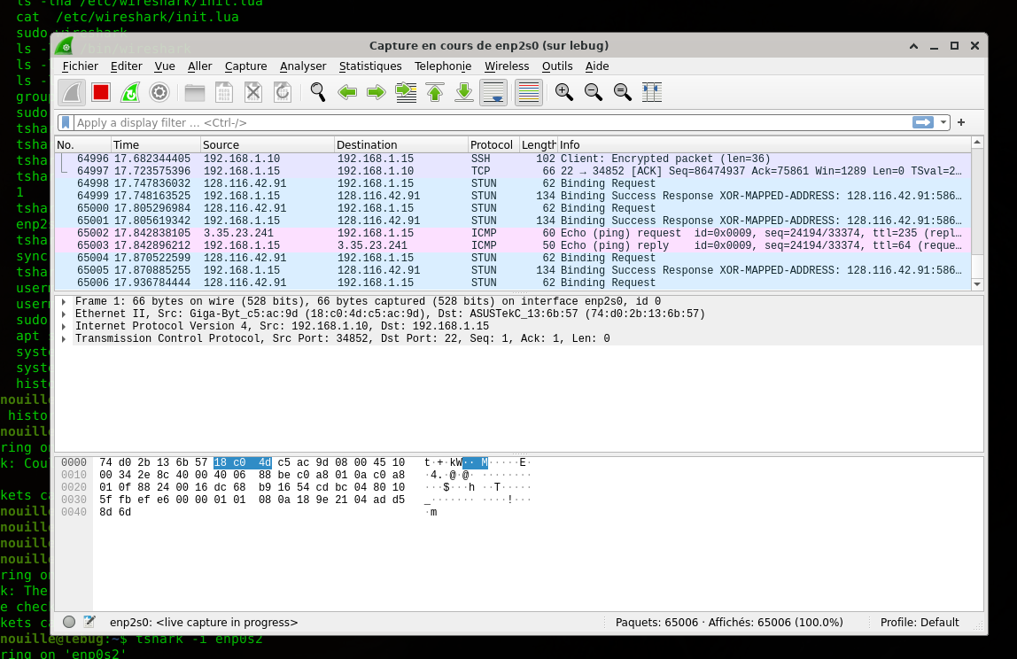
Task: Toggle auto-scroll during live capture
Action: [x=493, y=92]
